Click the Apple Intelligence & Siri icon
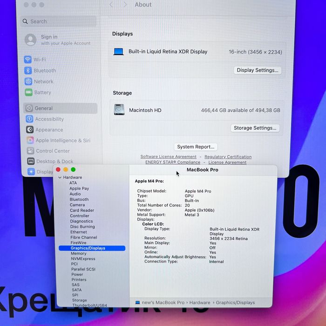326x326 pixels. [x=30, y=140]
